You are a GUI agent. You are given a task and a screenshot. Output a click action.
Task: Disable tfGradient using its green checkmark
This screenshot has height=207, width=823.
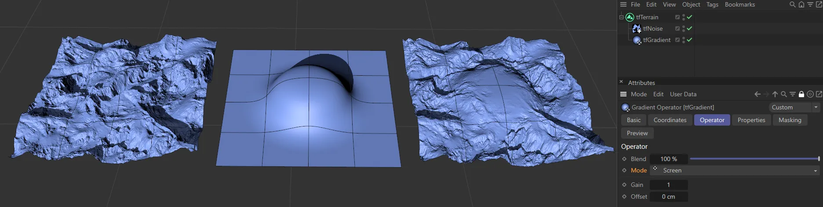(689, 40)
